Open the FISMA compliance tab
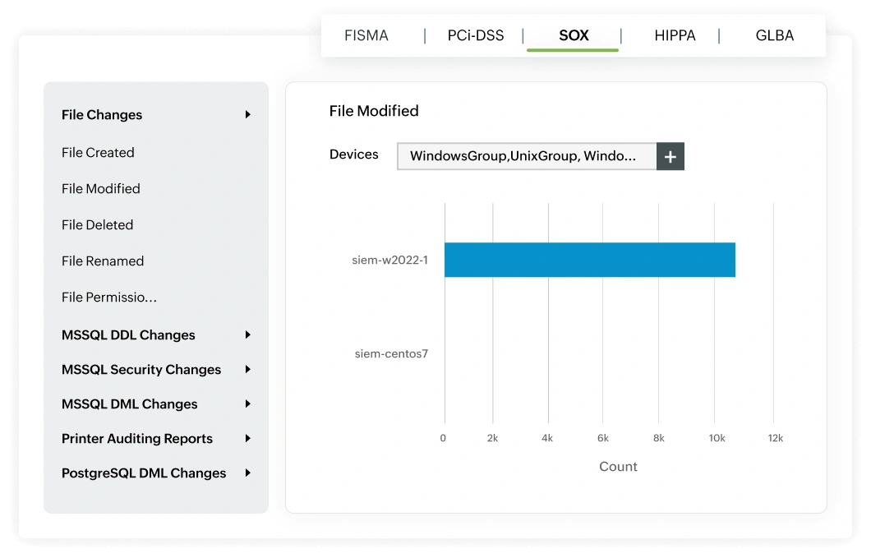Viewport: 871px width, 558px height. pos(365,35)
